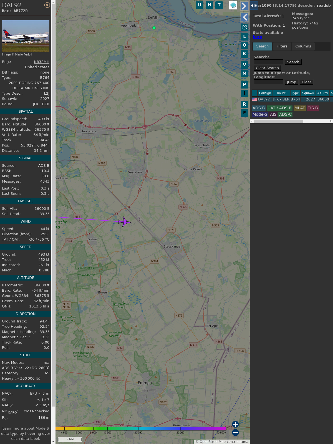
Task: Zoom out the map with minus icon
Action: tap(235, 432)
